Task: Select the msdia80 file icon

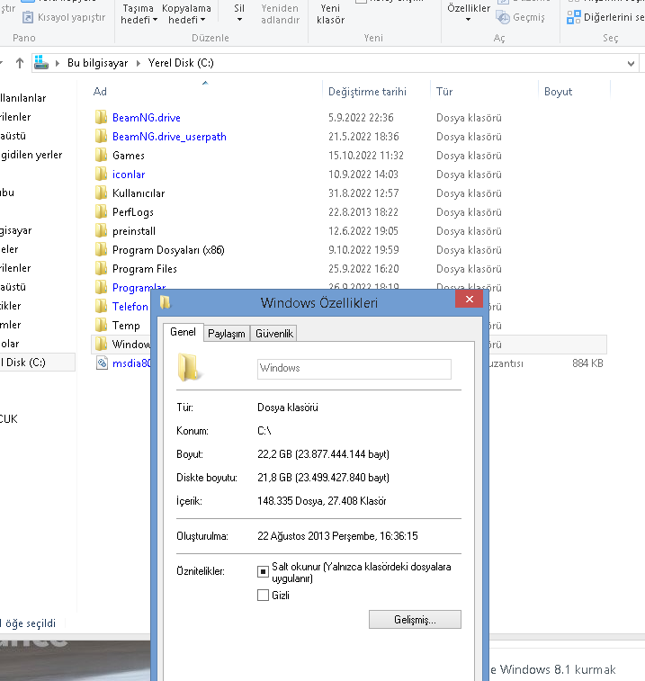Action: (x=102, y=363)
